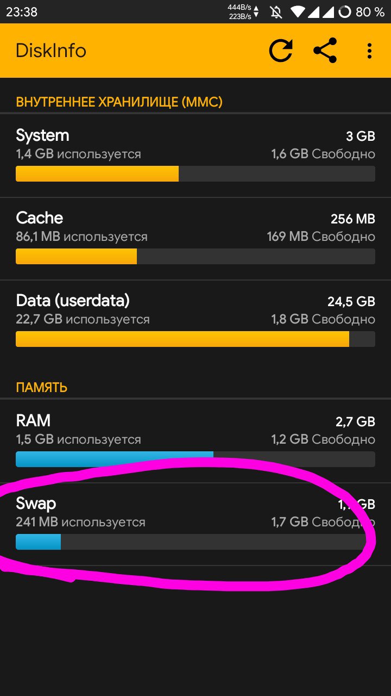Tap the ПАМЯТЬ section header
Screen dimensions: 391x696
pyautogui.click(x=42, y=388)
